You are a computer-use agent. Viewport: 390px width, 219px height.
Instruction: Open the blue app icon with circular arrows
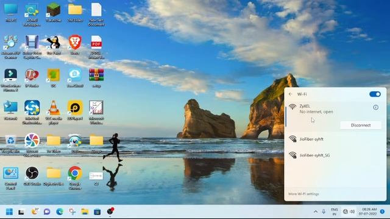[x=32, y=112]
